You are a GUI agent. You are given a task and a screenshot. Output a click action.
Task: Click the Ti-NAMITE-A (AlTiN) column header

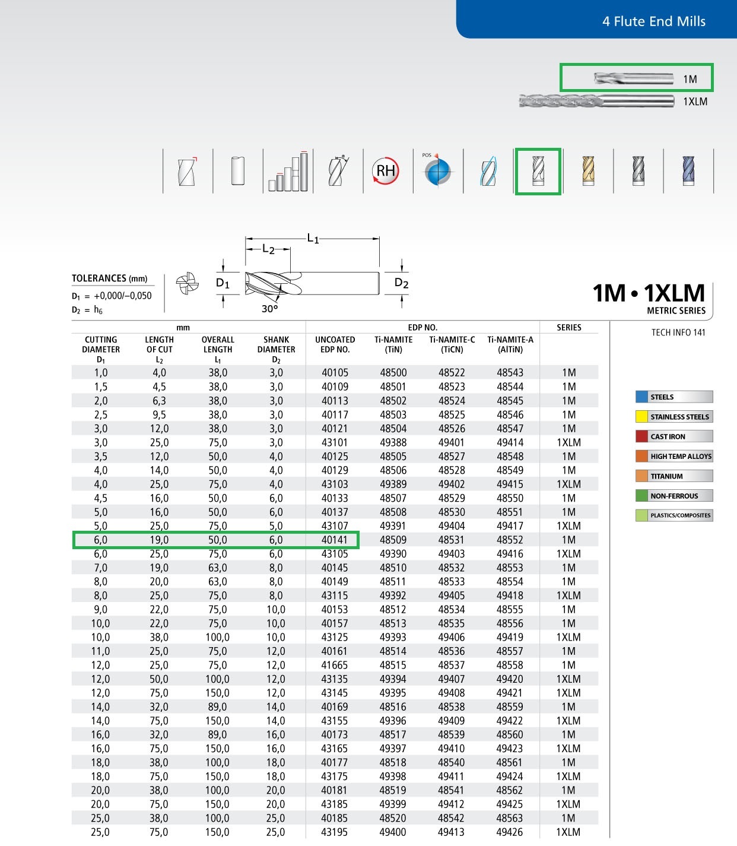(510, 344)
